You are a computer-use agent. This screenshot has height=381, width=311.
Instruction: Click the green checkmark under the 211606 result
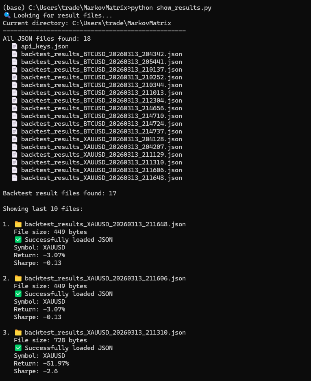coord(18,294)
